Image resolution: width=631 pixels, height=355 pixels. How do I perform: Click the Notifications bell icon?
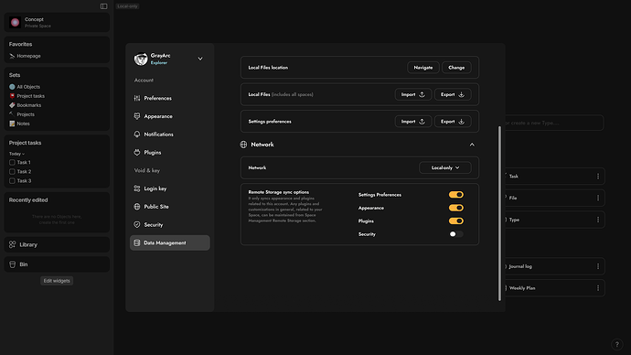coord(137,134)
